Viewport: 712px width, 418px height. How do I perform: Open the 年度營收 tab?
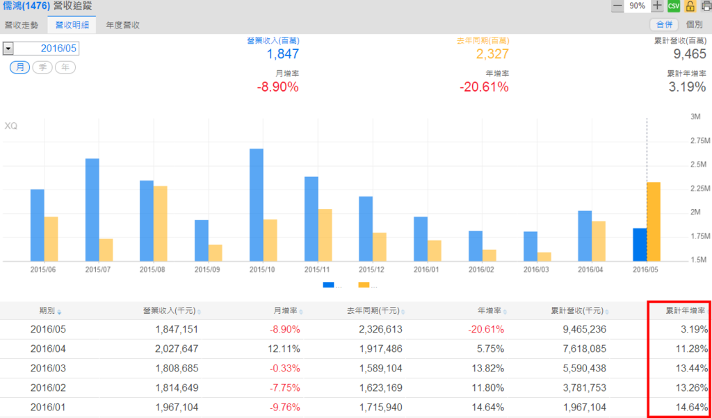122,25
